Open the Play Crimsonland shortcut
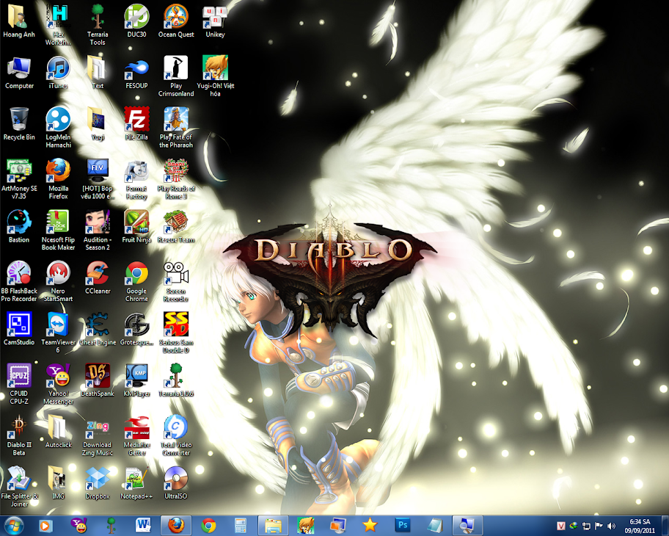669x536 pixels. pos(176,76)
